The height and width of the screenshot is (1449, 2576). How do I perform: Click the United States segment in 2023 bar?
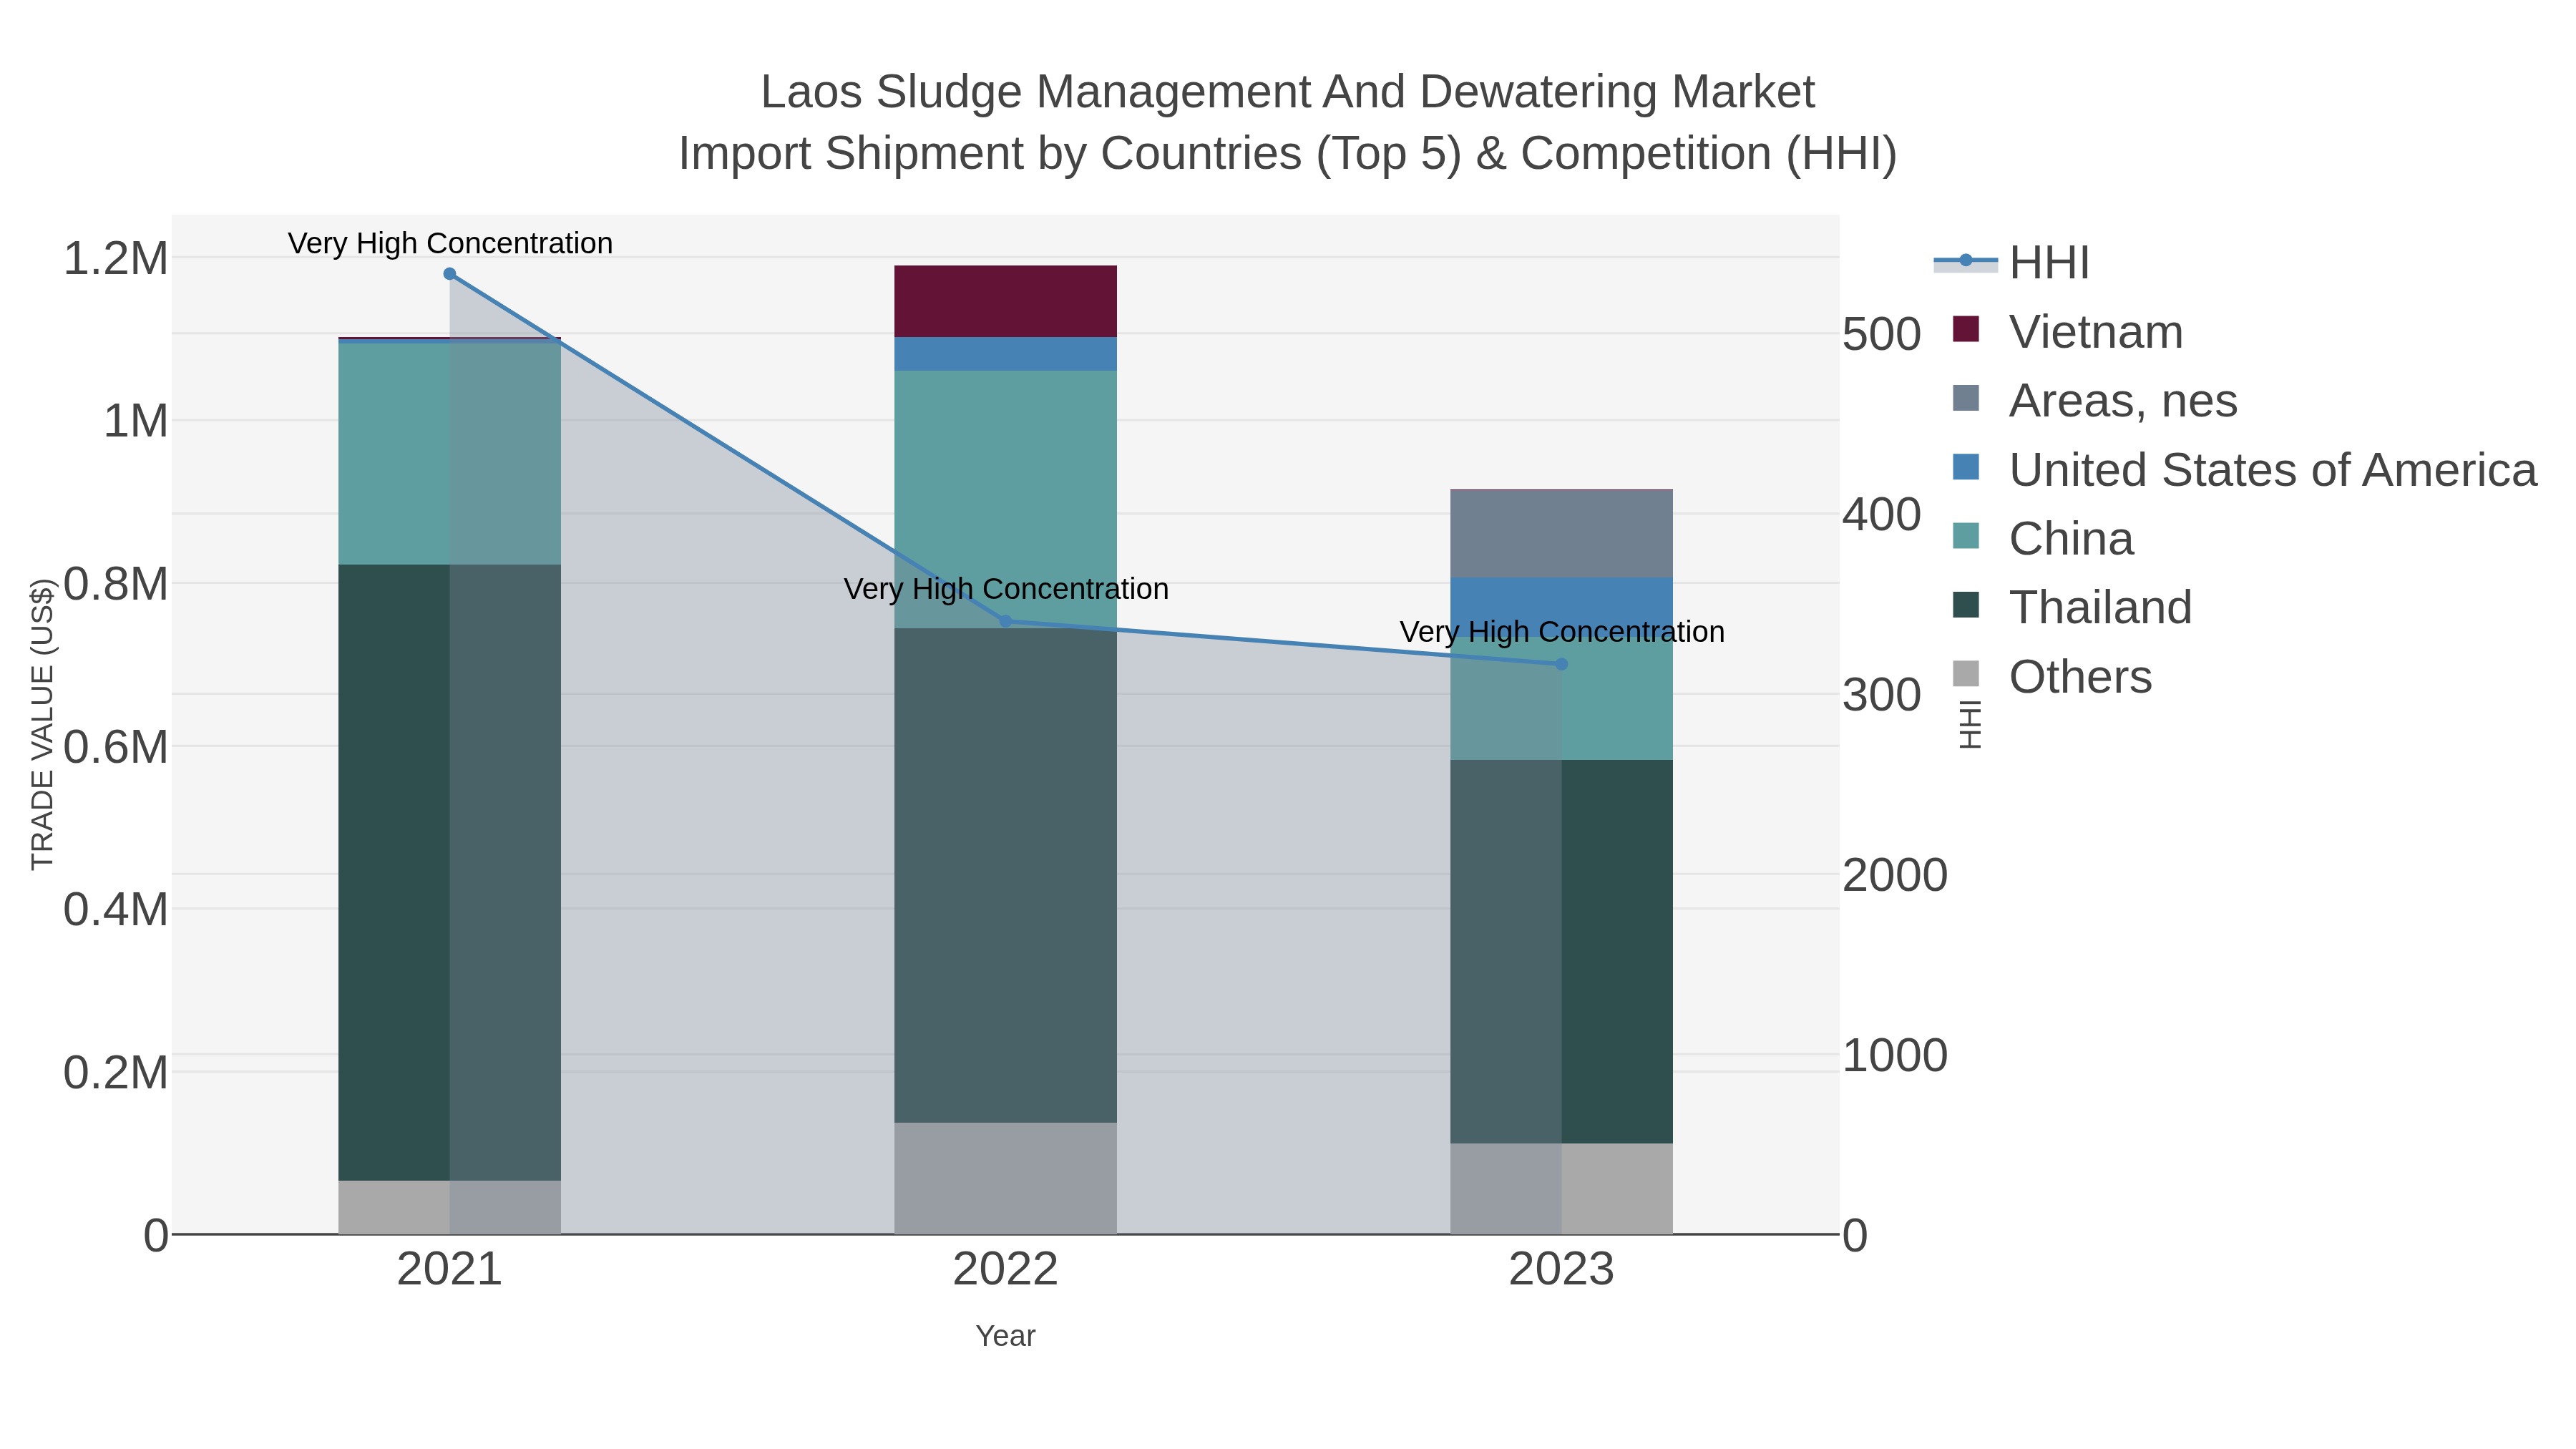point(1561,607)
